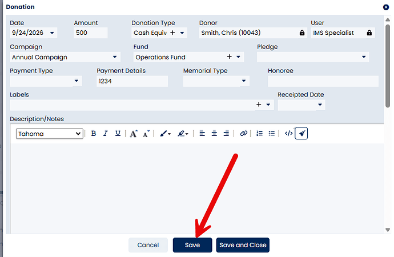This screenshot has height=257, width=394.
Task: Add a new label with plus icon
Action: point(259,105)
